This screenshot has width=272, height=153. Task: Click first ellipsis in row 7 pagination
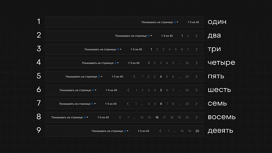pos(142,104)
